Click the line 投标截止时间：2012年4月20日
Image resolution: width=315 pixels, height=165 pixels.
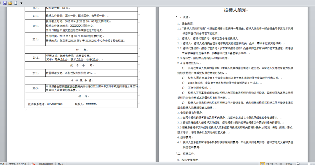coord(78,21)
